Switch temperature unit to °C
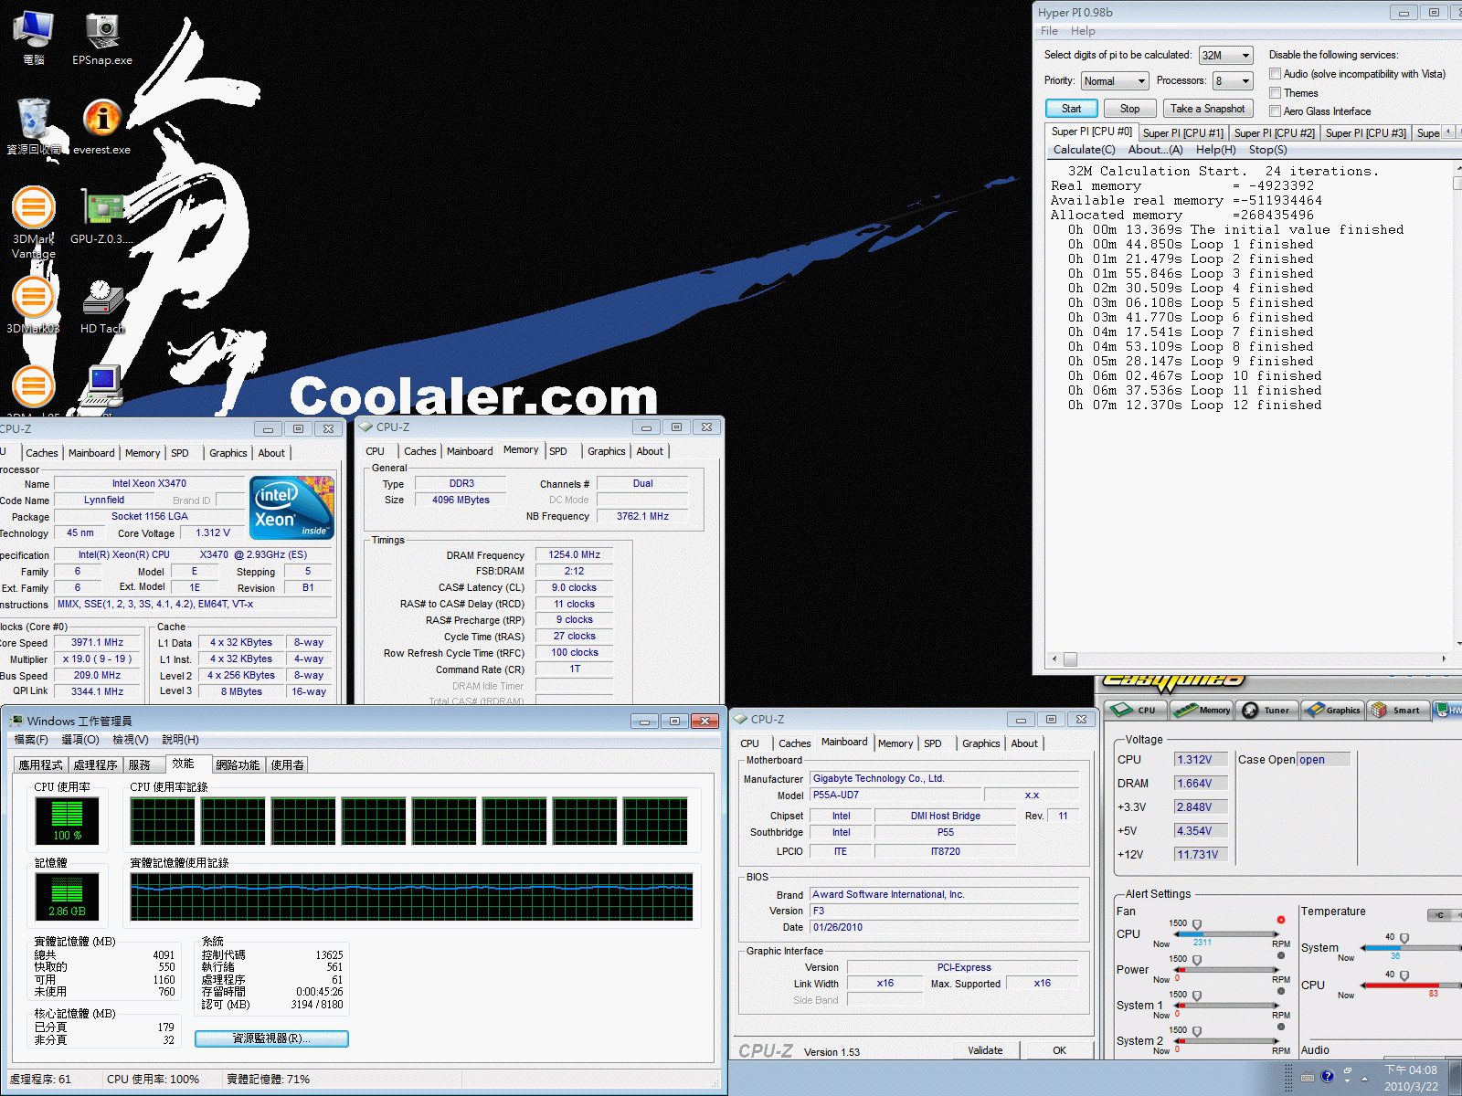The width and height of the screenshot is (1462, 1096). pos(1439,915)
